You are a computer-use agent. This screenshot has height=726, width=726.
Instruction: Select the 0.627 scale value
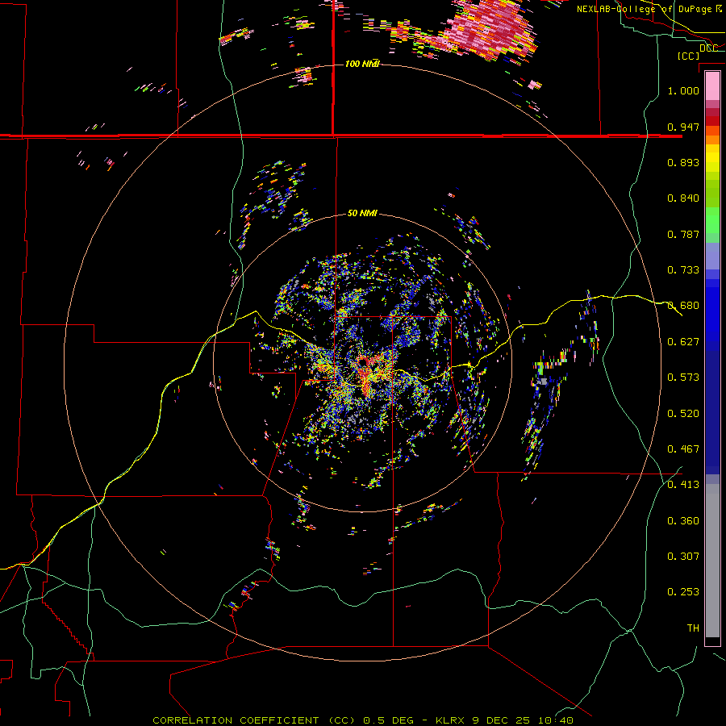click(x=683, y=342)
